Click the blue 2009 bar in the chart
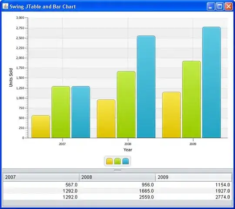The height and width of the screenshot is (209, 235). [211, 82]
